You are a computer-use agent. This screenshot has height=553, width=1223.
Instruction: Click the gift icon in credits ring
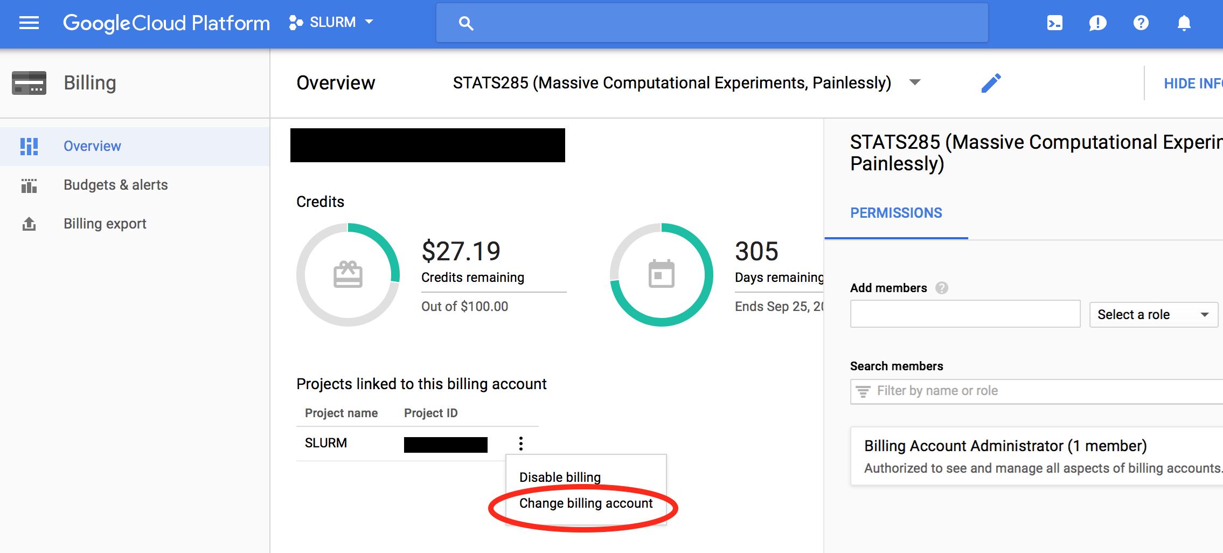pos(348,274)
